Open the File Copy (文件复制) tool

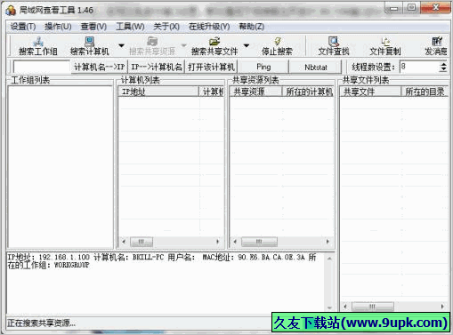coord(385,46)
